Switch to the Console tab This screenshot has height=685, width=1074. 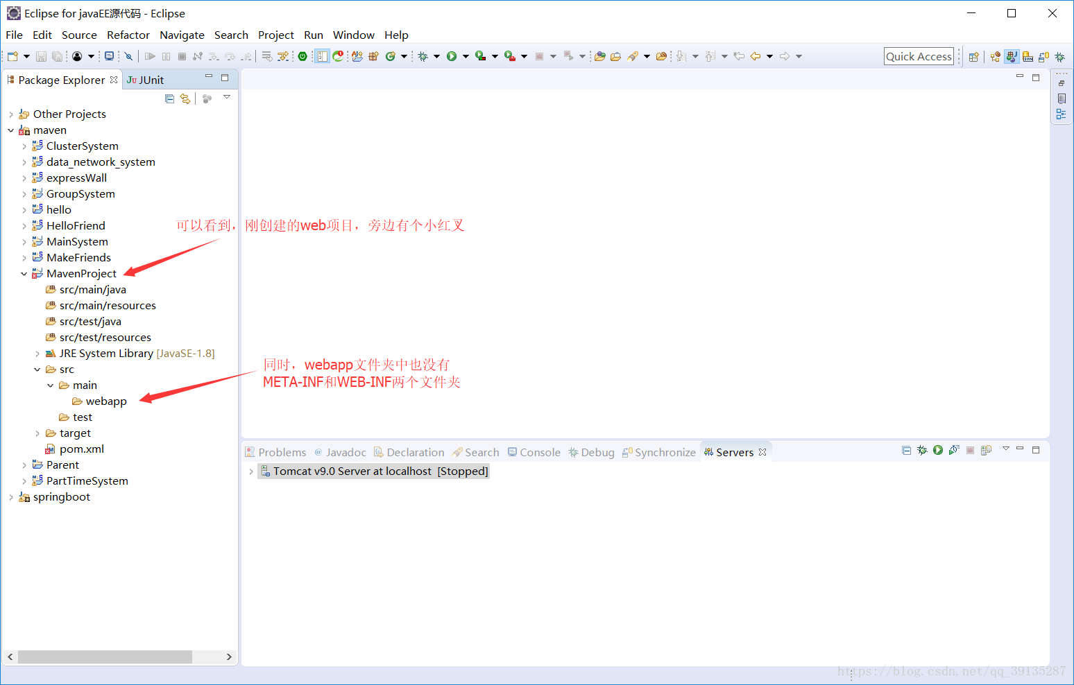click(x=534, y=452)
